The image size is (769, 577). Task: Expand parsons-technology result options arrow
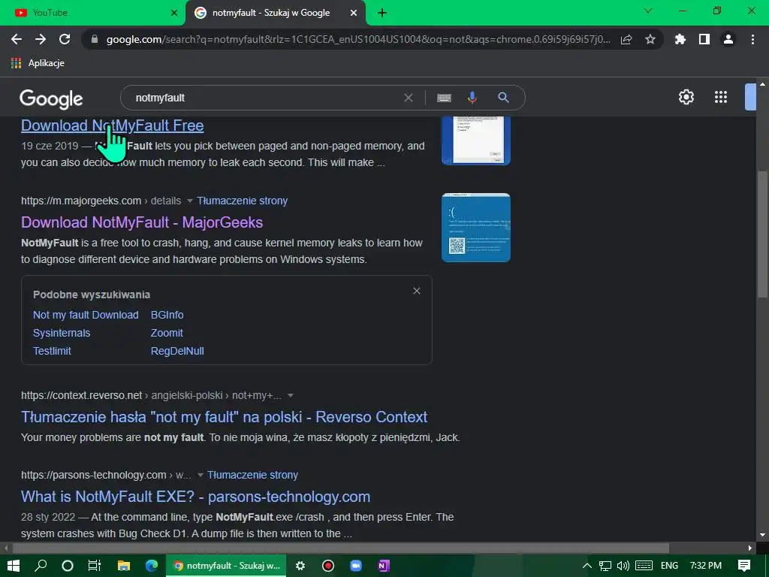[x=200, y=475]
